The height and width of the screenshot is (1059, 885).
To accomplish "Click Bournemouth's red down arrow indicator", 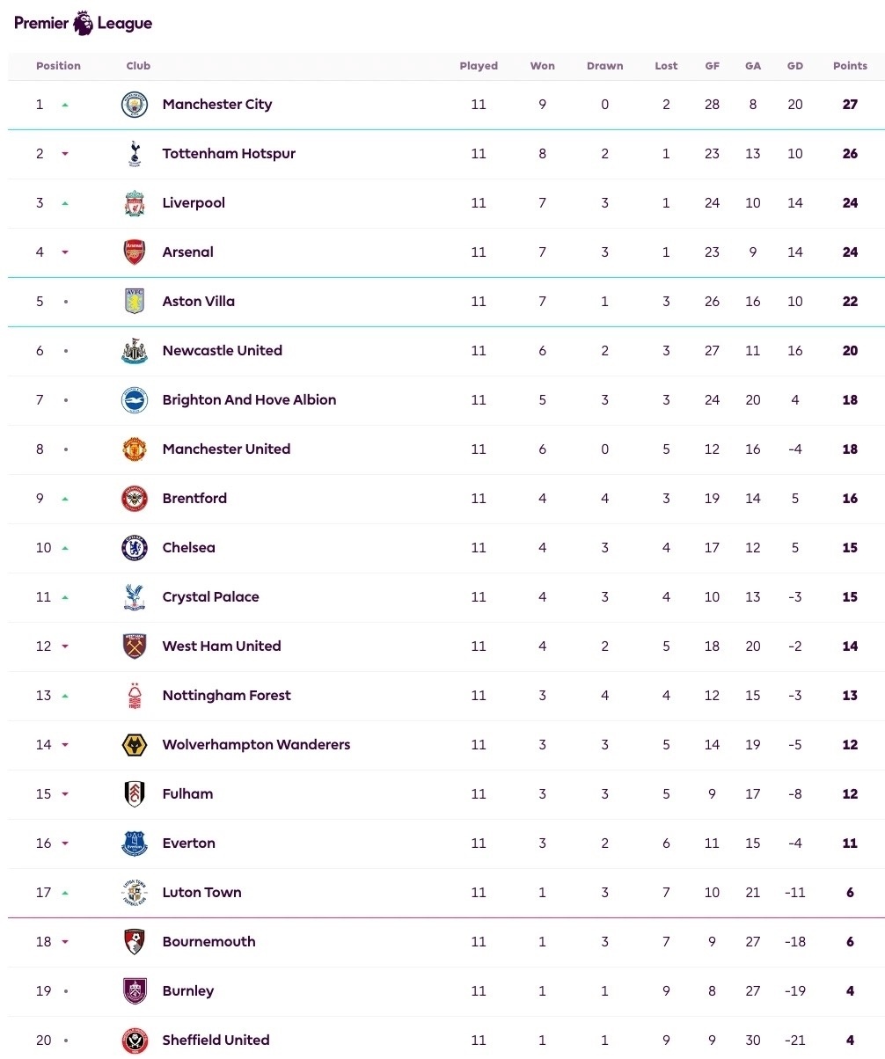I will tap(65, 942).
